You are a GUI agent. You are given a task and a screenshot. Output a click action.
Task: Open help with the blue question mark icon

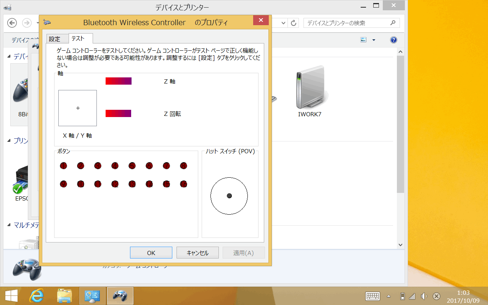[394, 40]
